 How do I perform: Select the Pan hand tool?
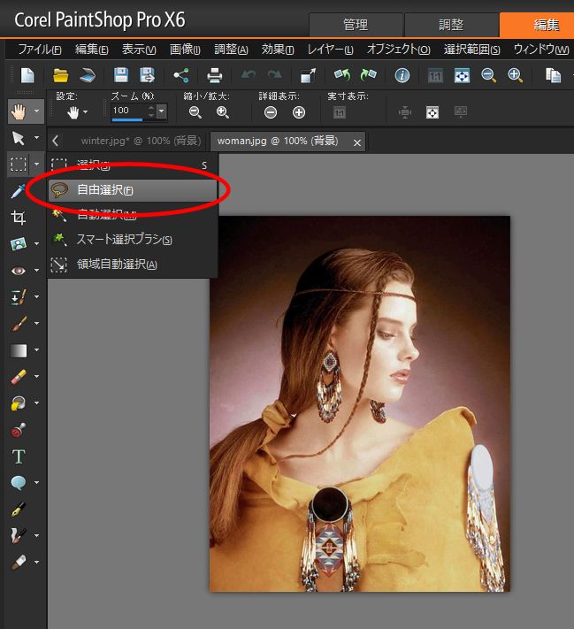point(19,111)
